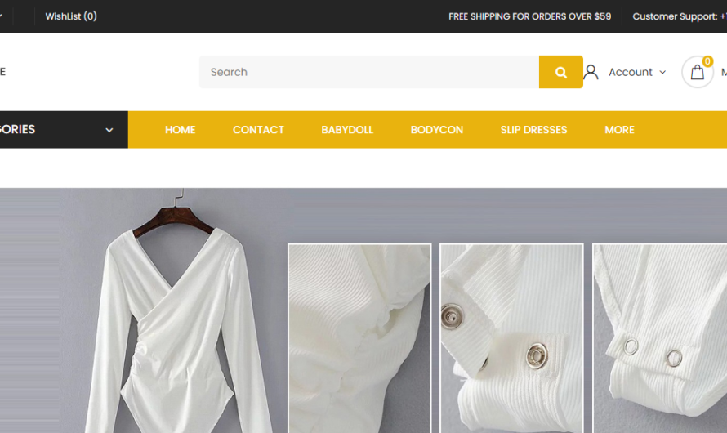Image resolution: width=727 pixels, height=433 pixels.
Task: Focus the Search input field
Action: (x=368, y=72)
